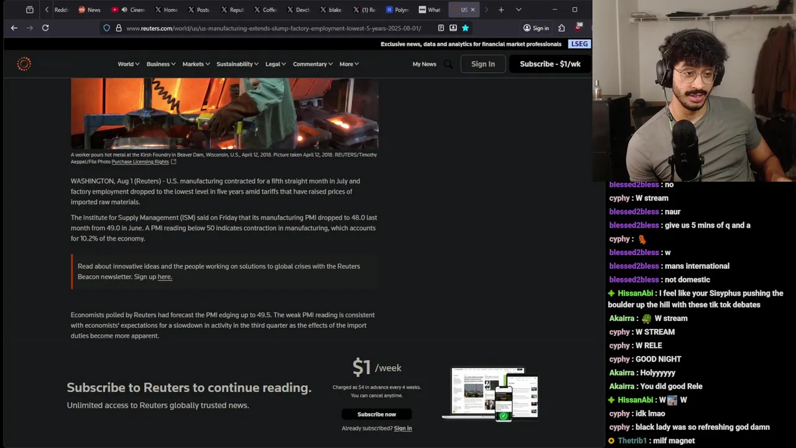Click the Reuters logo home icon

[24, 64]
